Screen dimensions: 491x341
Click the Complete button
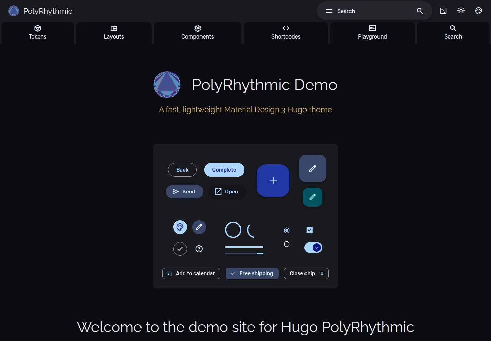point(224,170)
